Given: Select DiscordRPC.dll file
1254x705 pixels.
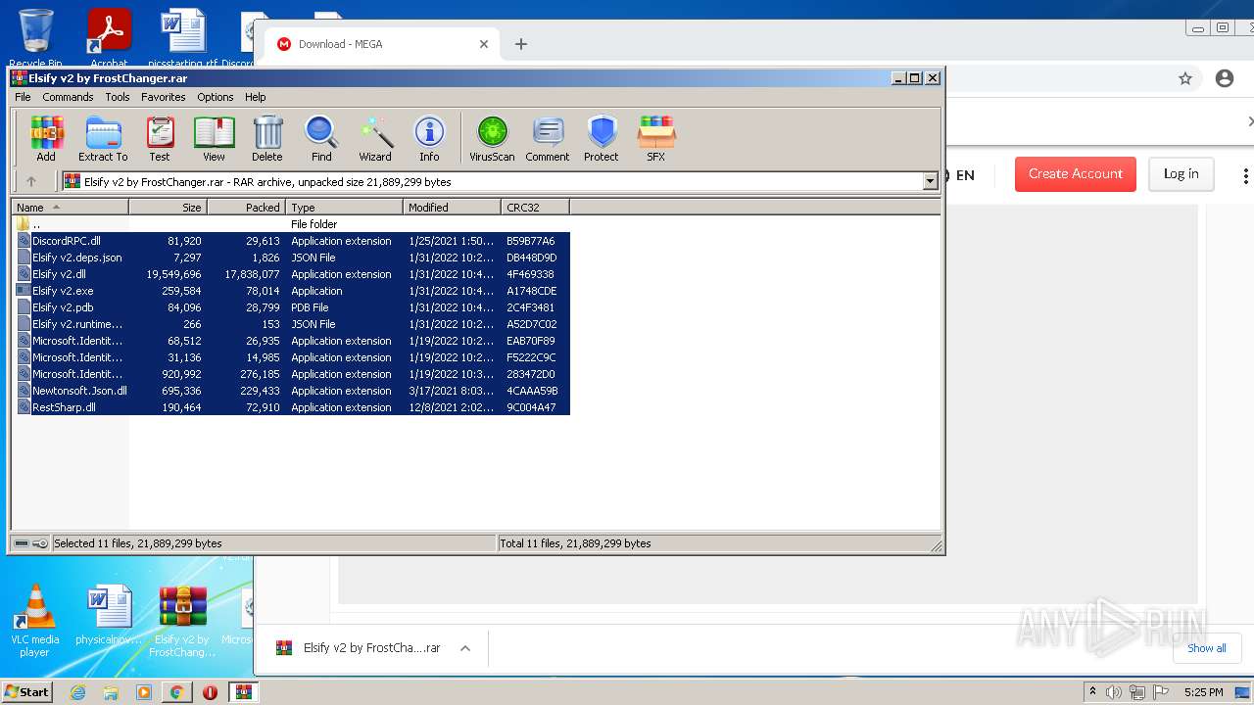Looking at the screenshot, I should point(292,241).
